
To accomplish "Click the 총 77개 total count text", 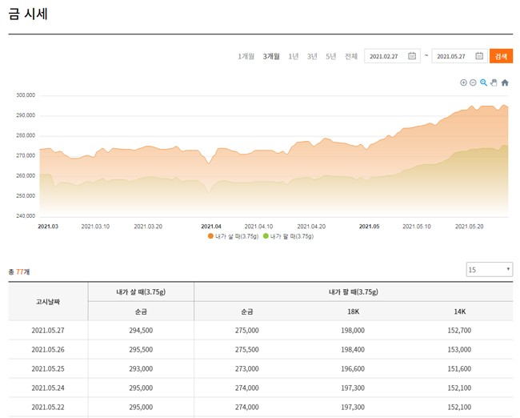I will point(19,272).
